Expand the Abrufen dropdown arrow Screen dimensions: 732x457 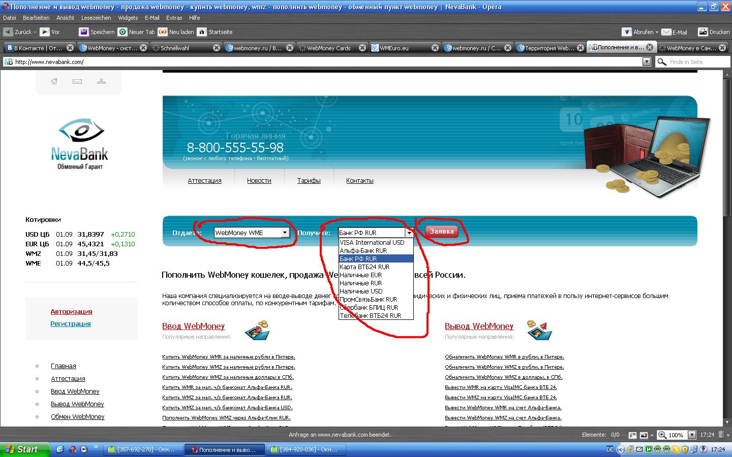coord(657,32)
